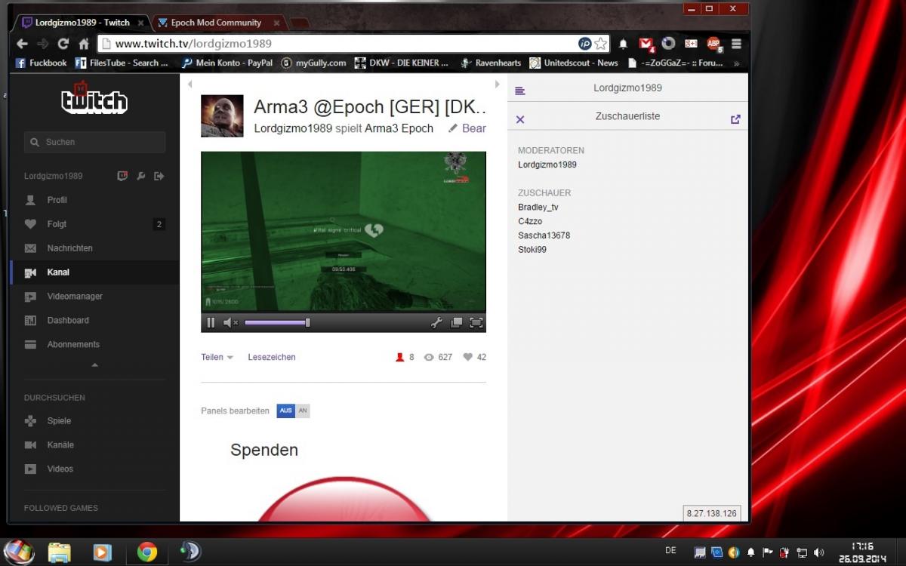Click Bearbeiten pencil edit icon

click(453, 128)
